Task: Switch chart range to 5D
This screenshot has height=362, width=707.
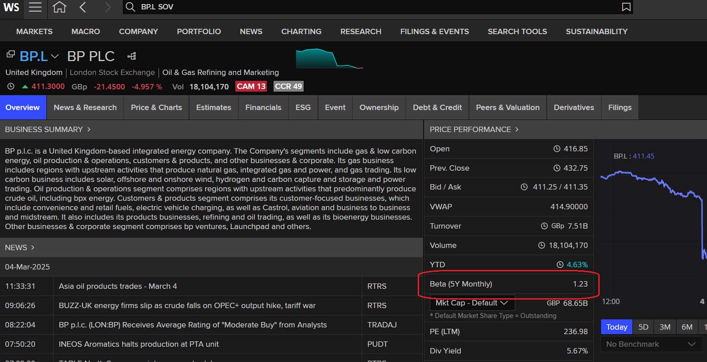Action: coord(643,327)
